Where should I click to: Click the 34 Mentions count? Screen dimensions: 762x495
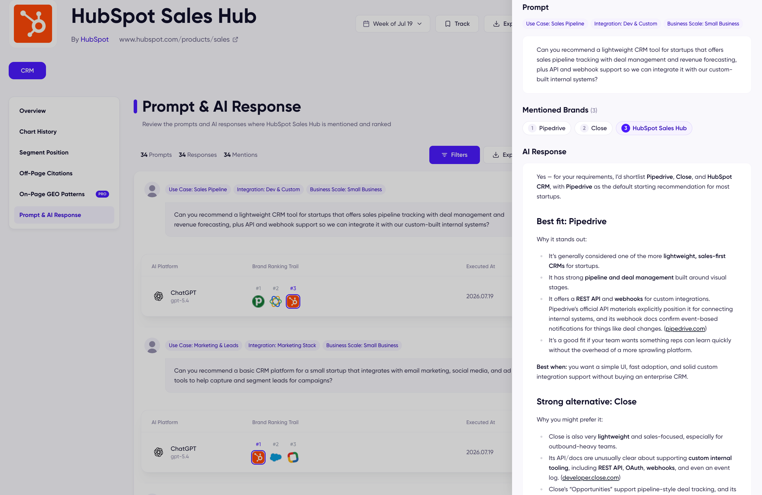240,155
